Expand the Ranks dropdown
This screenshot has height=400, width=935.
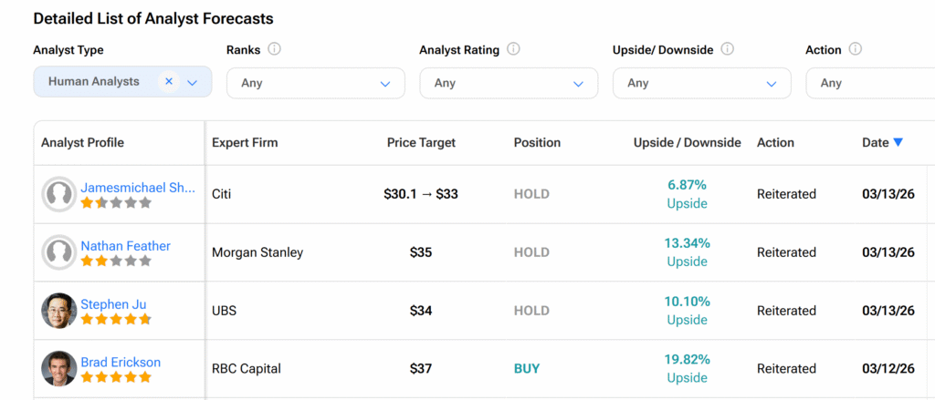coord(384,83)
